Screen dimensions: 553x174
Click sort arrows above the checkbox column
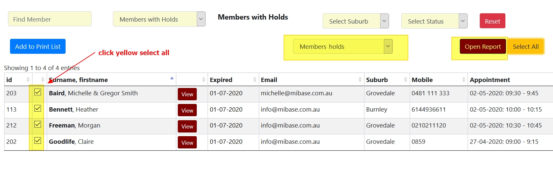(43, 80)
